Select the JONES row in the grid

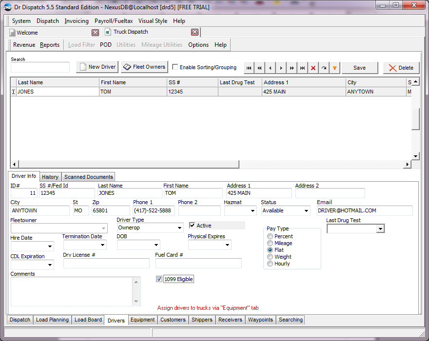tap(211, 92)
